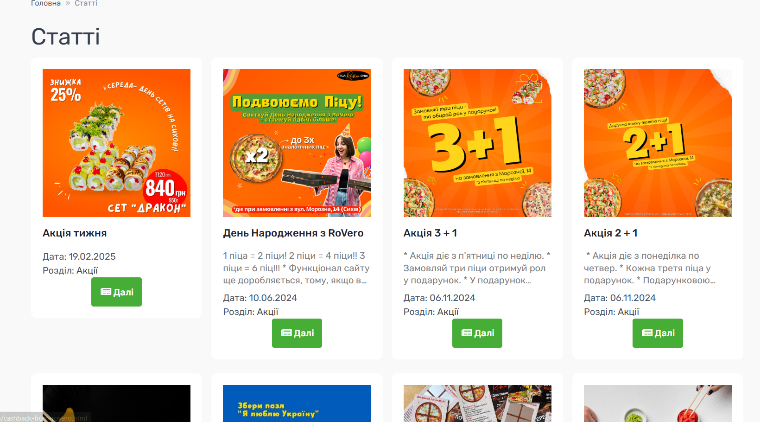Click the Статті breadcrumb item
The width and height of the screenshot is (760, 422).
tap(86, 3)
